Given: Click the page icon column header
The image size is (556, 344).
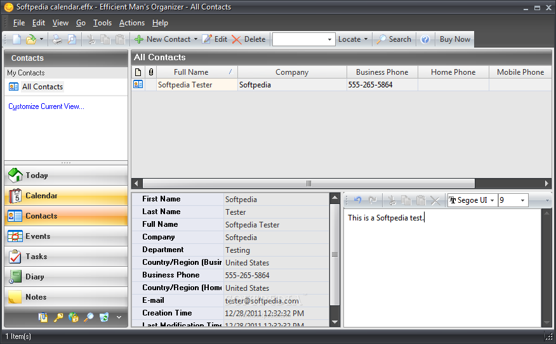Looking at the screenshot, I should [138, 72].
